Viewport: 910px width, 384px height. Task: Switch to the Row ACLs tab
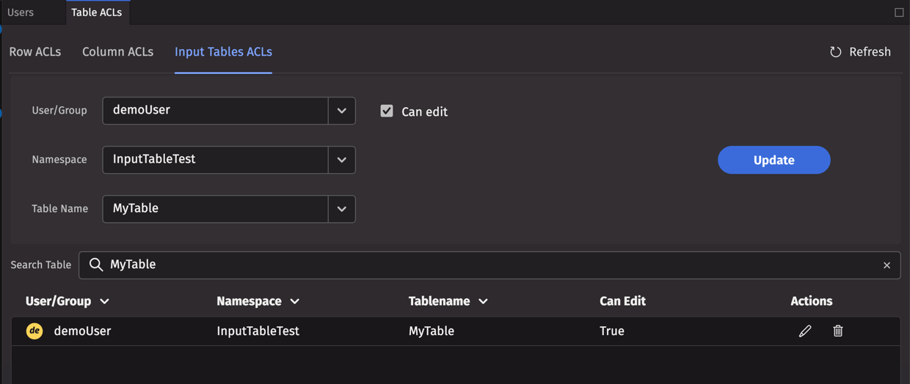click(35, 52)
